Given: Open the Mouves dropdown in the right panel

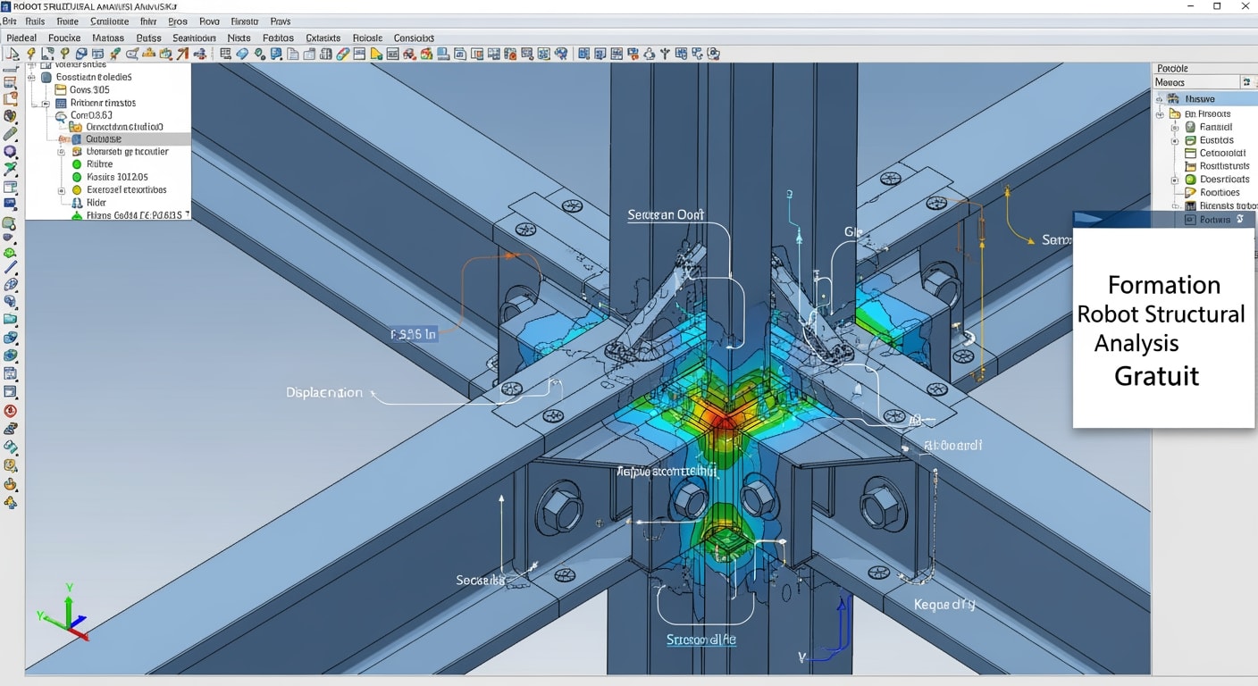Looking at the screenshot, I should (x=1247, y=82).
